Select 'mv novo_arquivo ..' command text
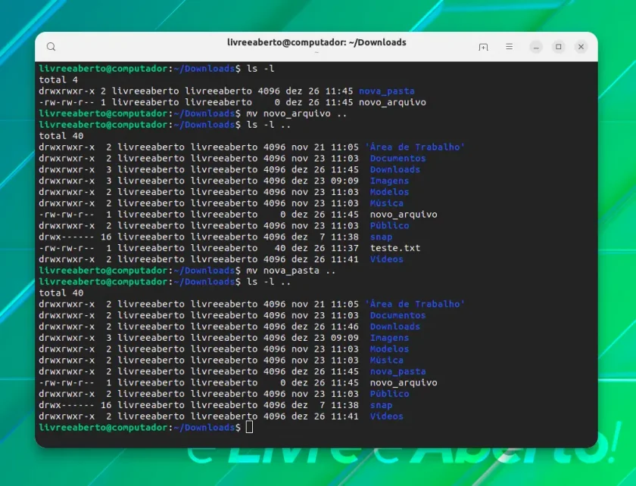636x486 pixels. pos(297,113)
